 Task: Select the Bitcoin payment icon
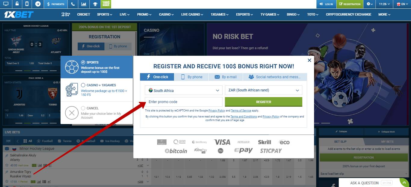176,151
